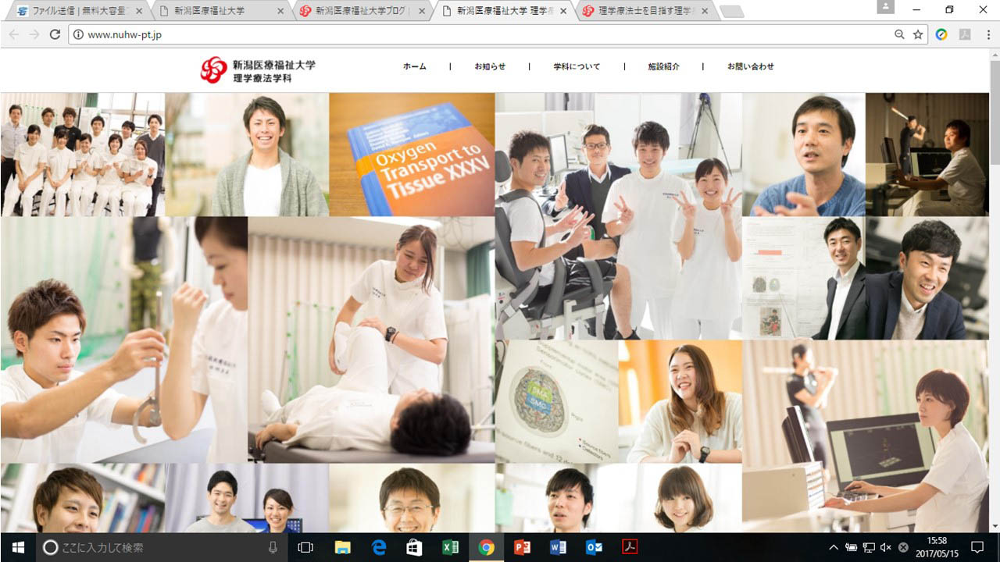Screen dimensions: 1000x562
Task: Open 学科について in the navigation menu
Action: pyautogui.click(x=576, y=66)
